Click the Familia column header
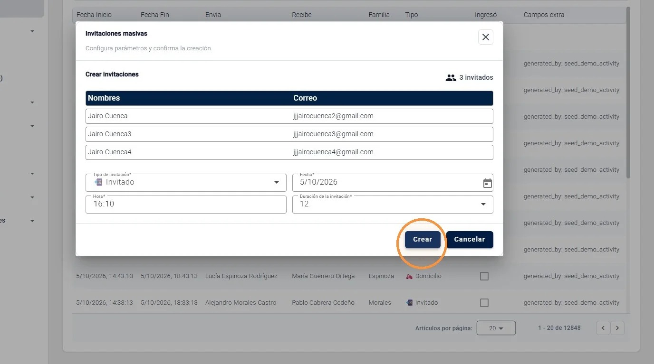 point(379,15)
